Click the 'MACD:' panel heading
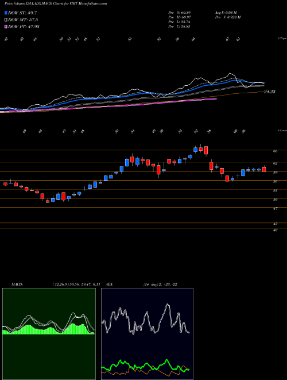 tap(17, 284)
